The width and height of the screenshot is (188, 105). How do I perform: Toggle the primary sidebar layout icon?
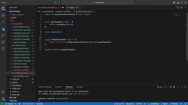point(174,3)
